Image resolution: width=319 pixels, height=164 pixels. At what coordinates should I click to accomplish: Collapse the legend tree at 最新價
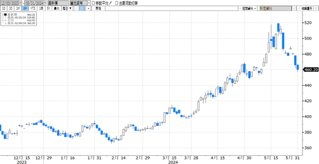3,15
